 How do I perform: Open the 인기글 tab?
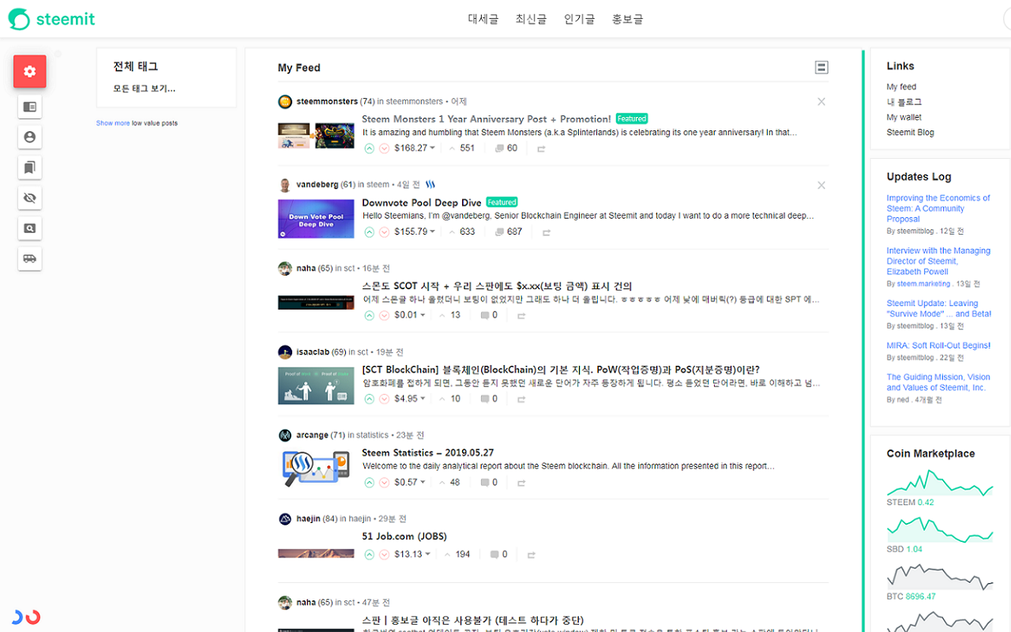click(x=579, y=19)
